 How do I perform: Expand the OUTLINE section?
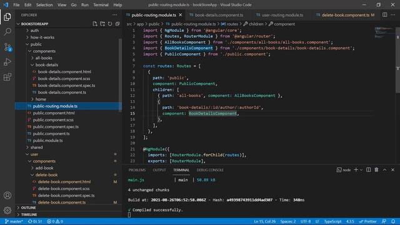click(28, 207)
